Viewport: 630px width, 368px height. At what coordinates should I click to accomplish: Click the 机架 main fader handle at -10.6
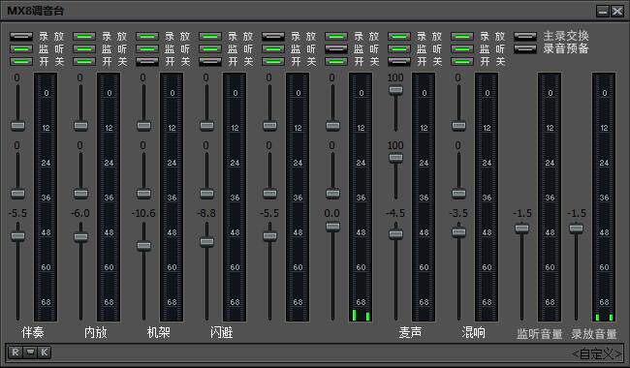coord(143,246)
